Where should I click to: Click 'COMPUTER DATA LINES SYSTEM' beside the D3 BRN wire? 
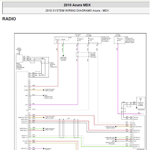[x=50, y=117]
